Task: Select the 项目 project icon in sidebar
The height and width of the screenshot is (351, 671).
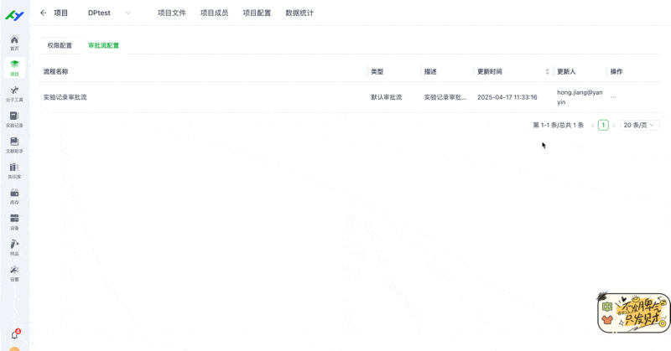Action: tap(14, 68)
